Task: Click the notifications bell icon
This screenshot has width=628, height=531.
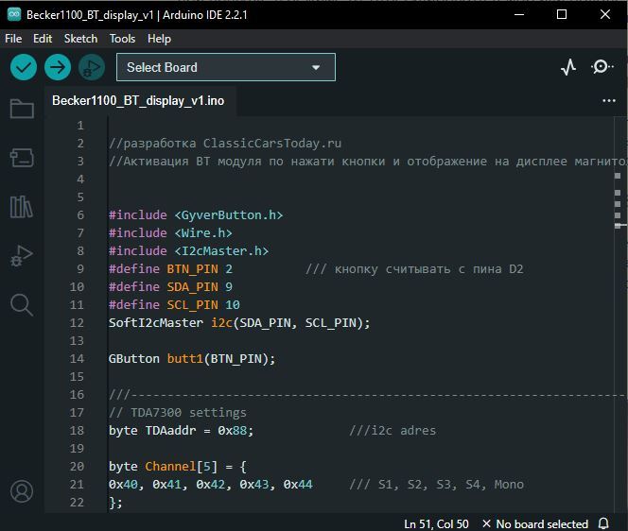Action: (603, 523)
